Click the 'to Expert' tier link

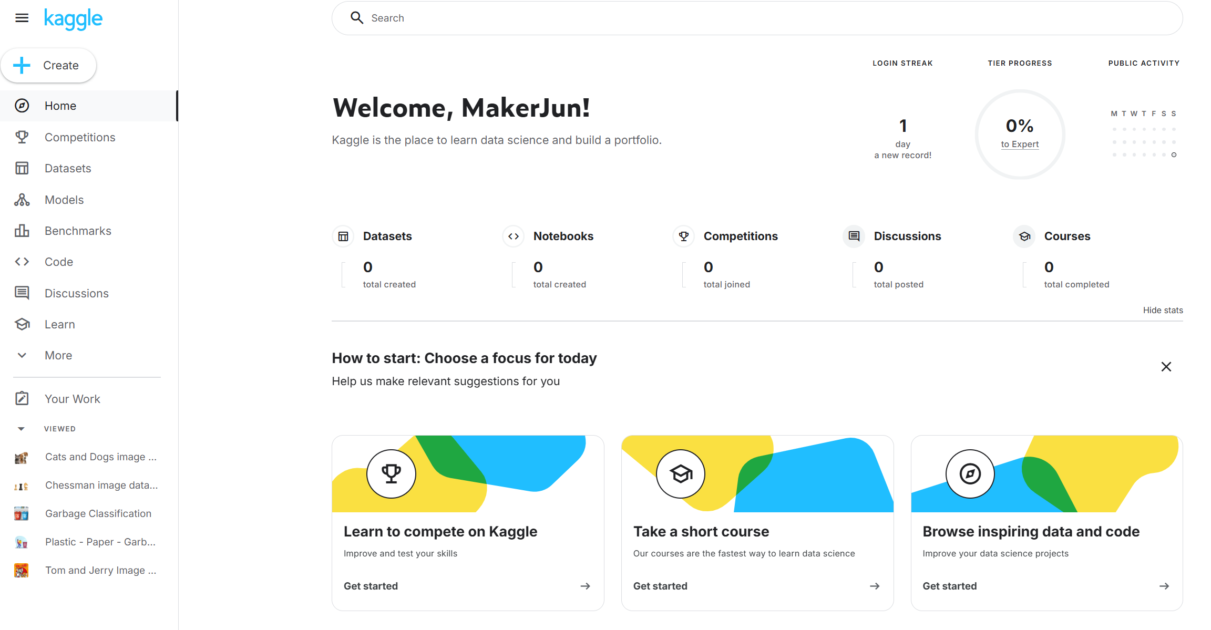(x=1020, y=144)
